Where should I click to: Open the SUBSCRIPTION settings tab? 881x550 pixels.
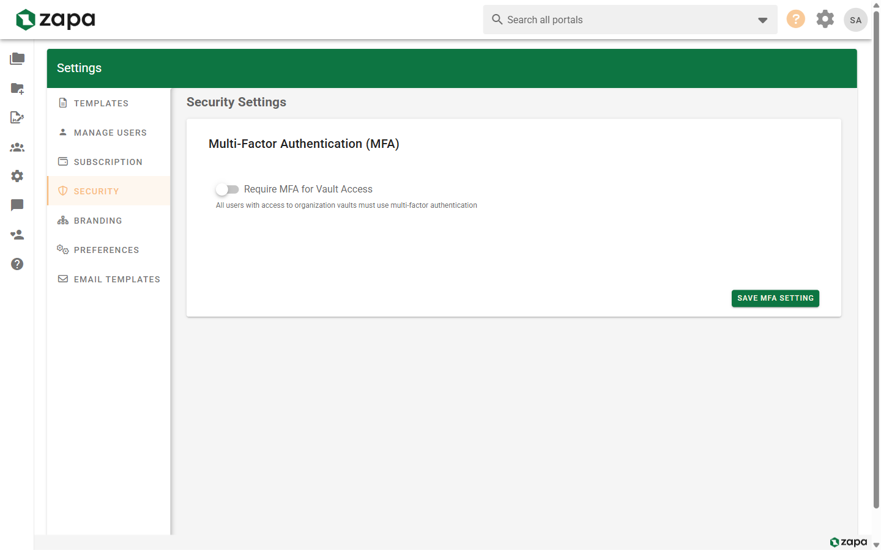click(x=109, y=161)
